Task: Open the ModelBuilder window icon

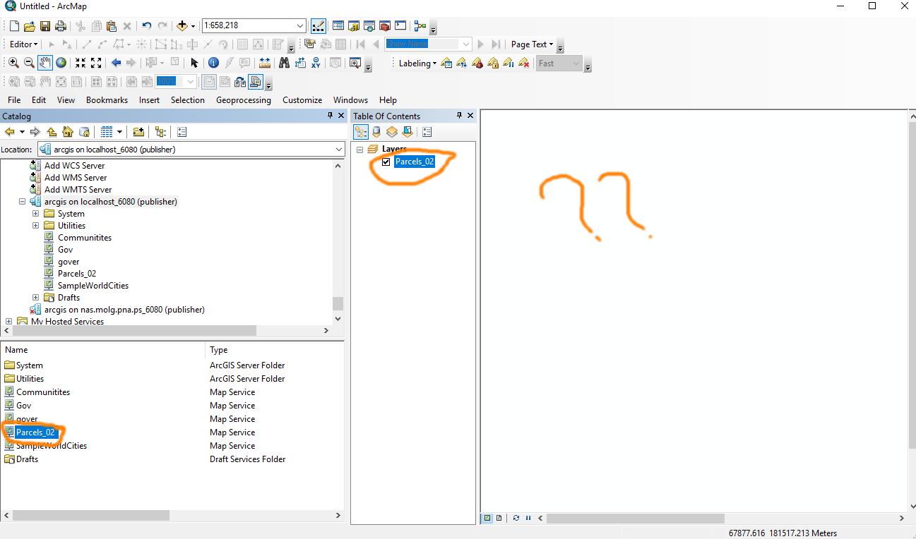Action: click(421, 26)
